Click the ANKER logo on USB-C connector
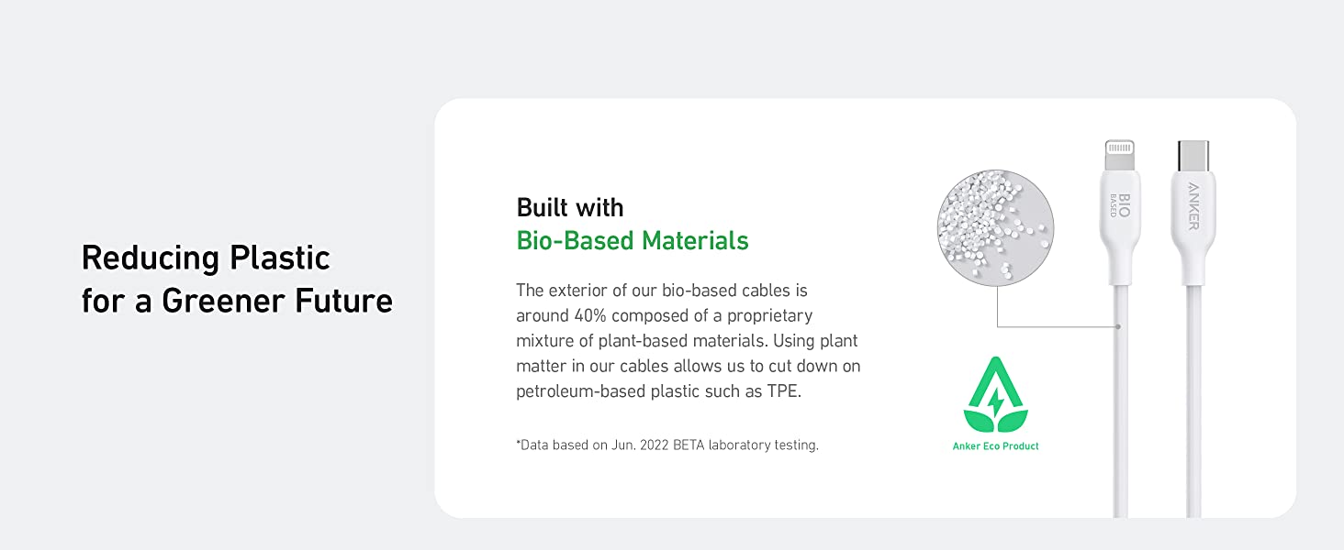The height and width of the screenshot is (550, 1344). (1193, 206)
